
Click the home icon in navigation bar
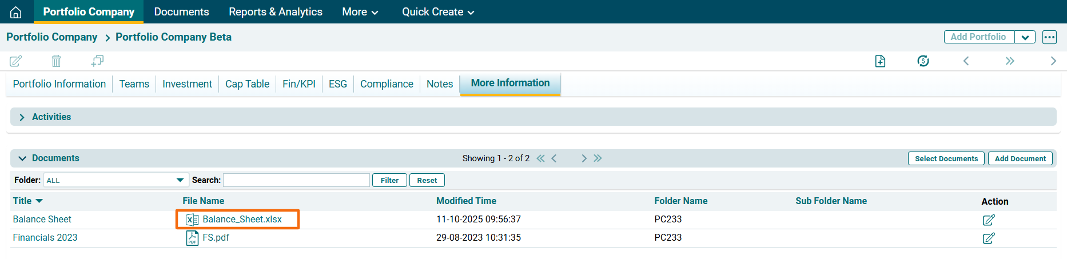click(16, 12)
